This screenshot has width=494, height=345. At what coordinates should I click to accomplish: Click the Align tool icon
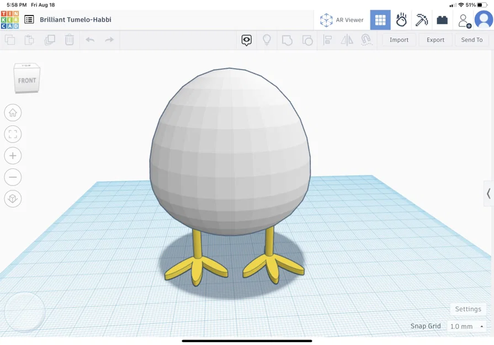[327, 40]
